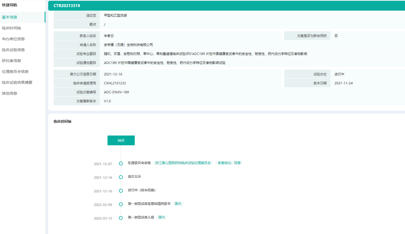Click the indication value 甲型和乙型流感
Viewport: 405px width, 234px height.
[115, 16]
